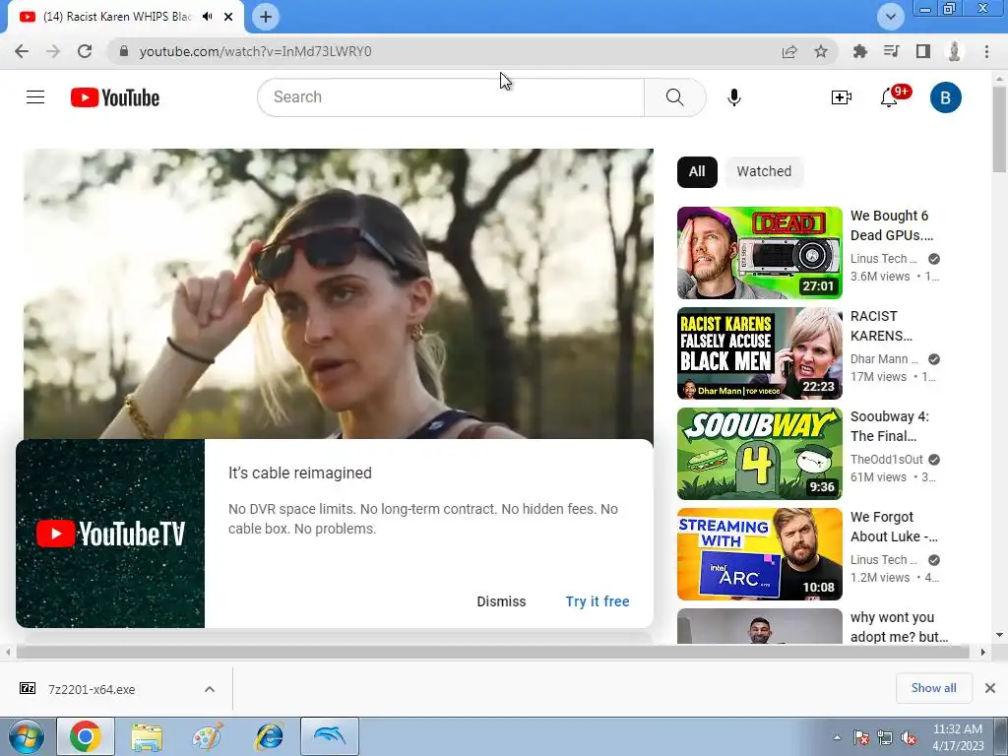
Task: Open Paint from taskbar
Action: pyautogui.click(x=208, y=736)
